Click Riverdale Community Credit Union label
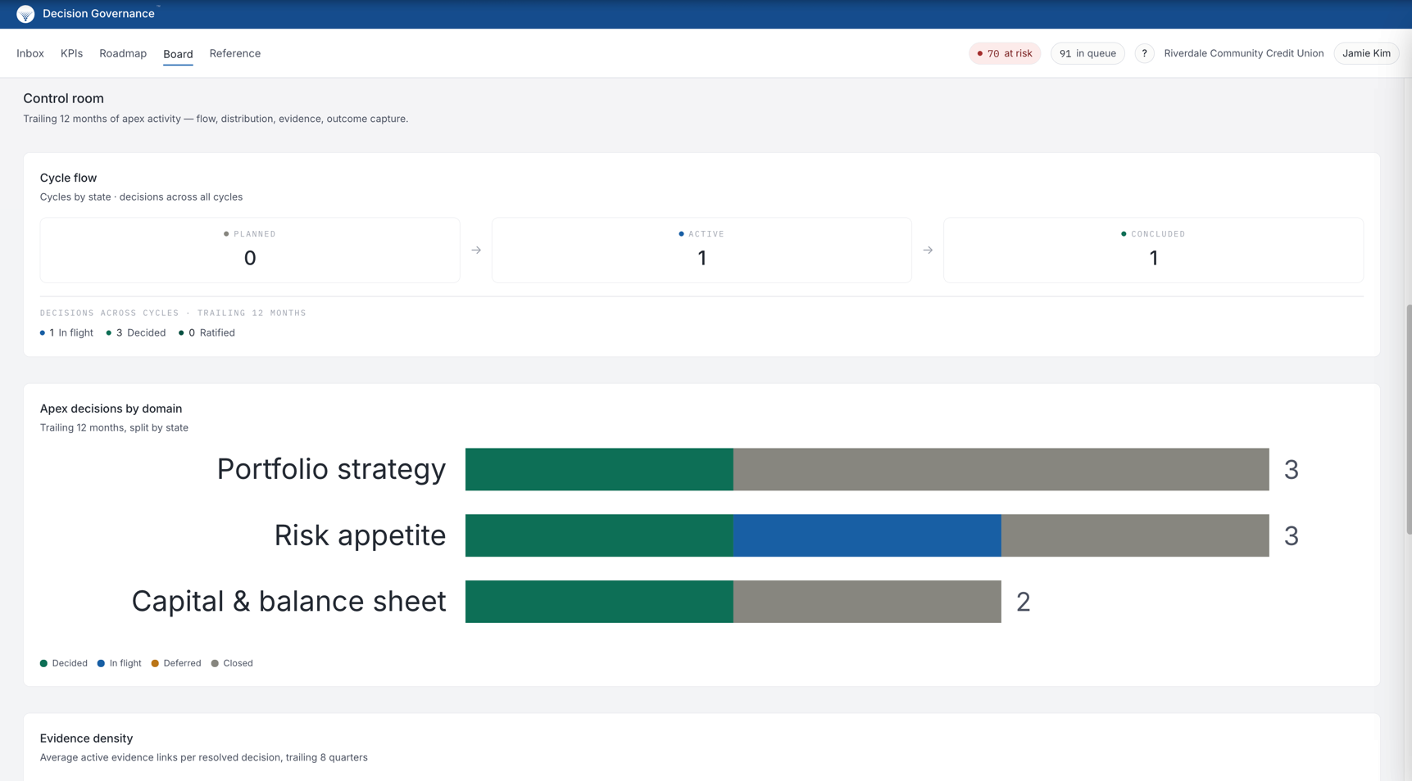The width and height of the screenshot is (1412, 781). click(1243, 53)
